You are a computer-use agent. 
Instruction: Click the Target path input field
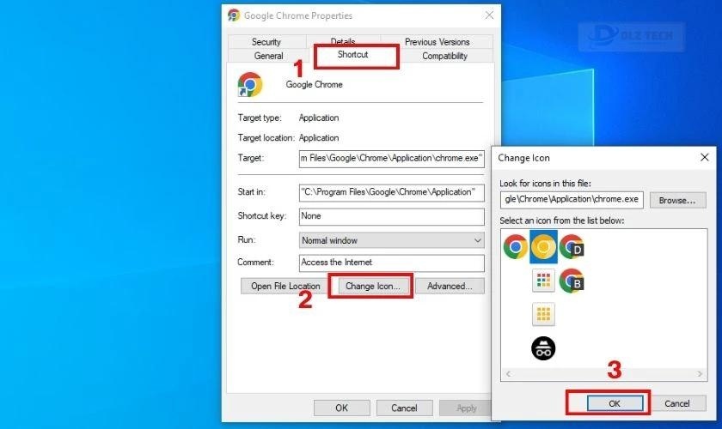391,158
